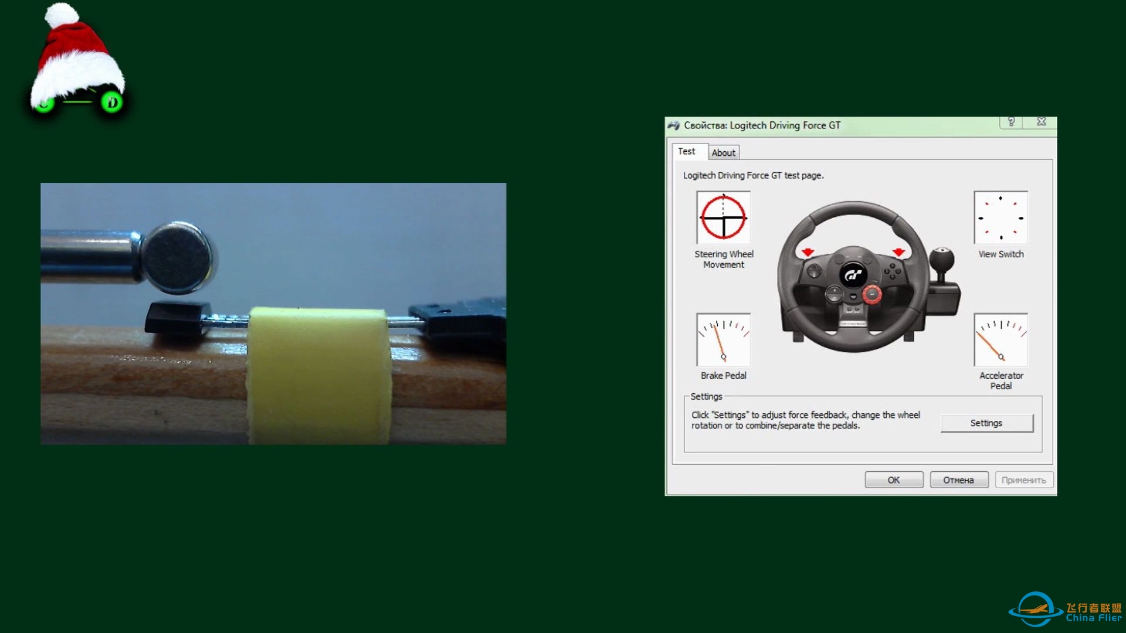Click the 'Accelerator Pedal' label
1126x633 pixels.
[x=1001, y=380]
